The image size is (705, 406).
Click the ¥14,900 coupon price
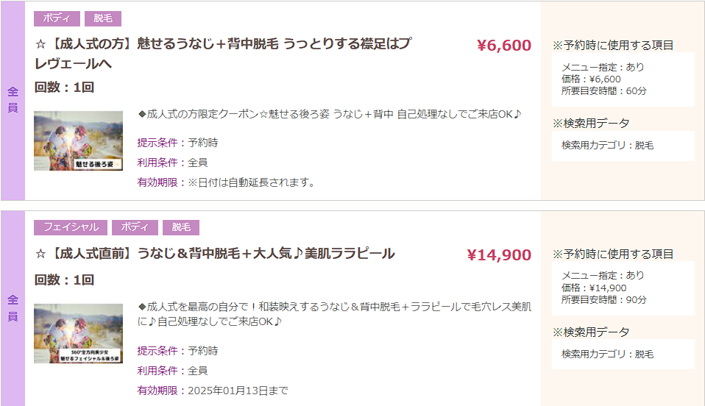click(499, 255)
